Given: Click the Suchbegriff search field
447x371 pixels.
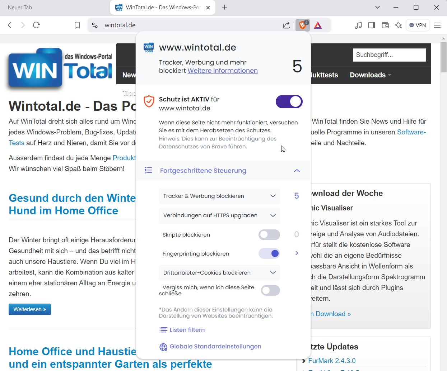Looking at the screenshot, I should pos(390,55).
